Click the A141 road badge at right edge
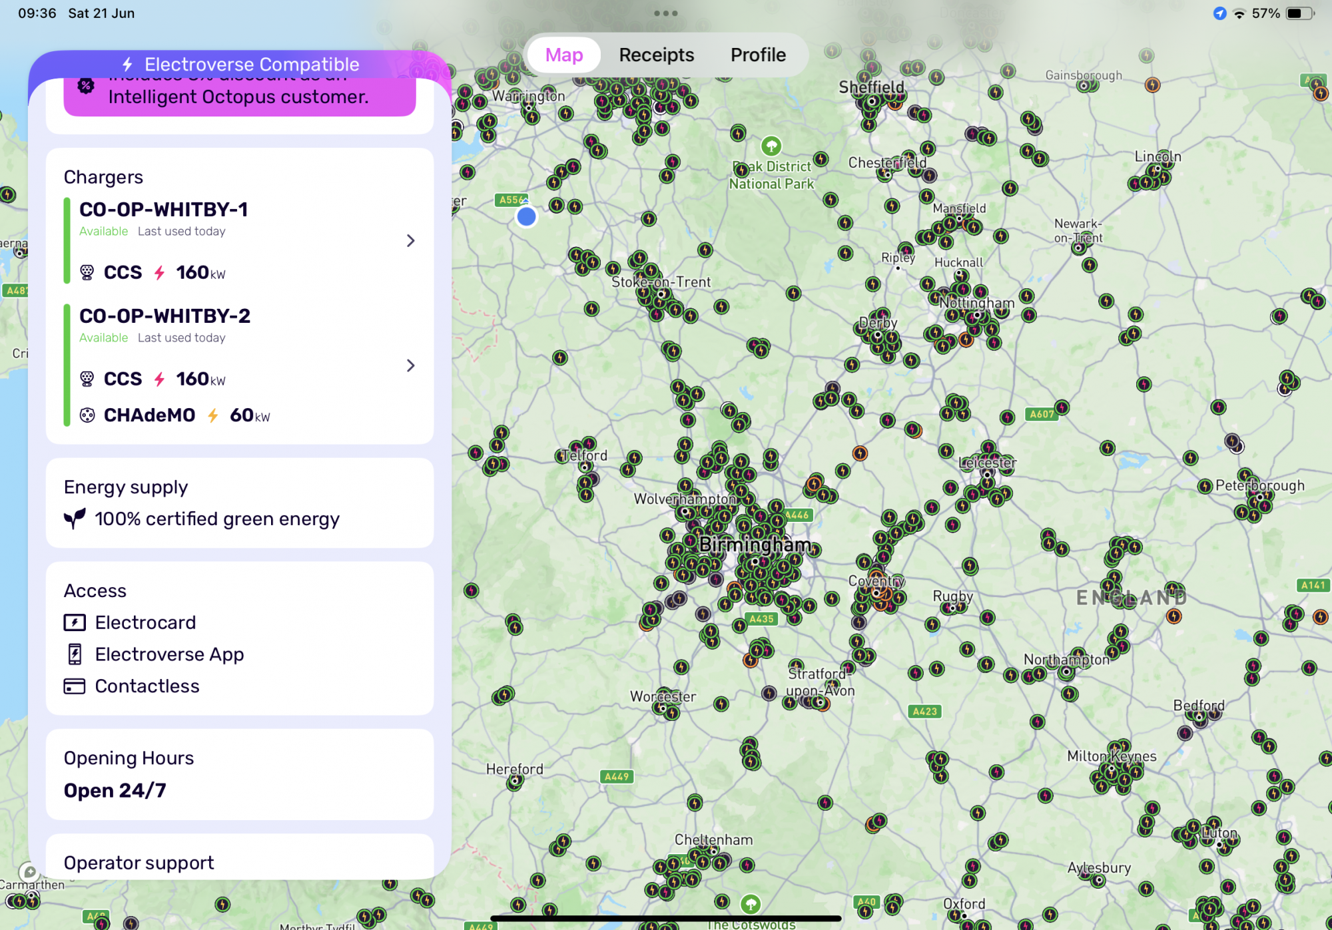Image resolution: width=1332 pixels, height=930 pixels. (1313, 585)
